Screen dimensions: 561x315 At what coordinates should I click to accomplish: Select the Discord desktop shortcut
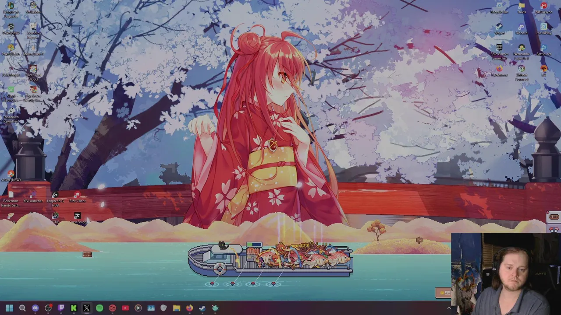[x=522, y=29]
